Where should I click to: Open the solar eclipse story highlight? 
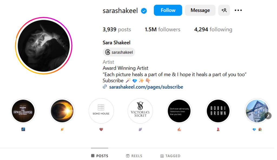coord(62,111)
